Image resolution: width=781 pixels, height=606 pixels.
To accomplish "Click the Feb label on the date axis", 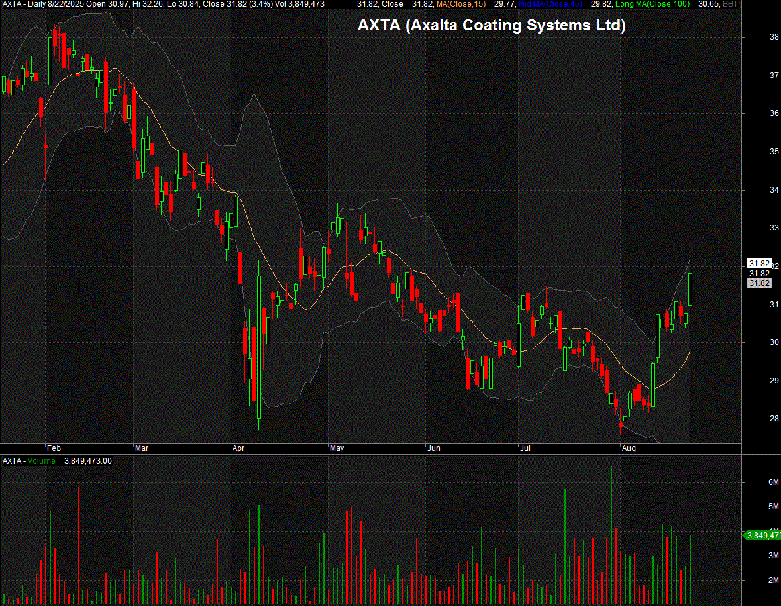I will [x=54, y=448].
